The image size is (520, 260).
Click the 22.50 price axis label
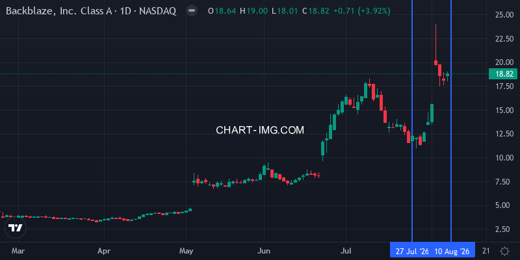[x=504, y=39]
